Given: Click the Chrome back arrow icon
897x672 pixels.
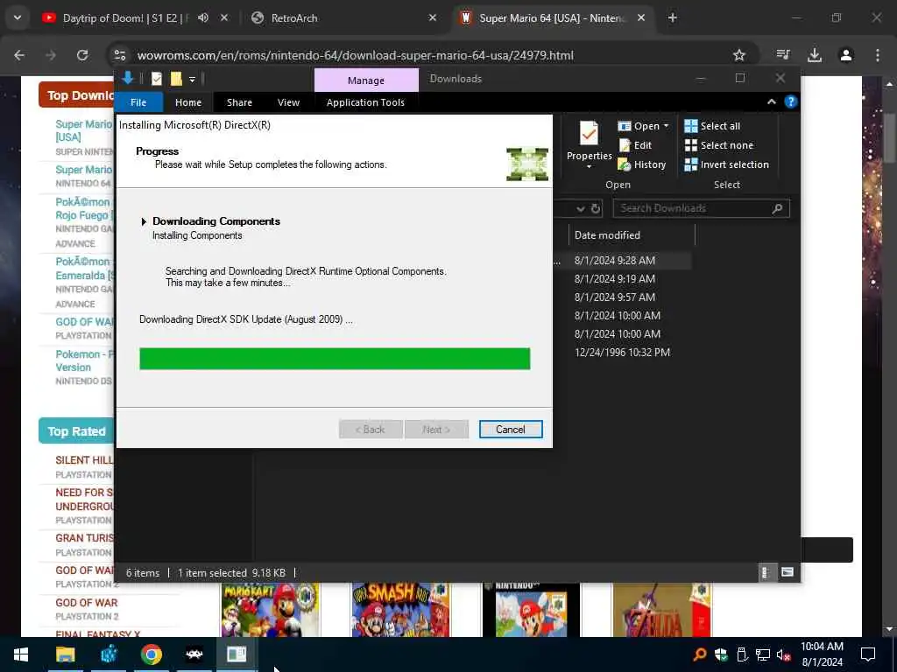Looking at the screenshot, I should [19, 55].
